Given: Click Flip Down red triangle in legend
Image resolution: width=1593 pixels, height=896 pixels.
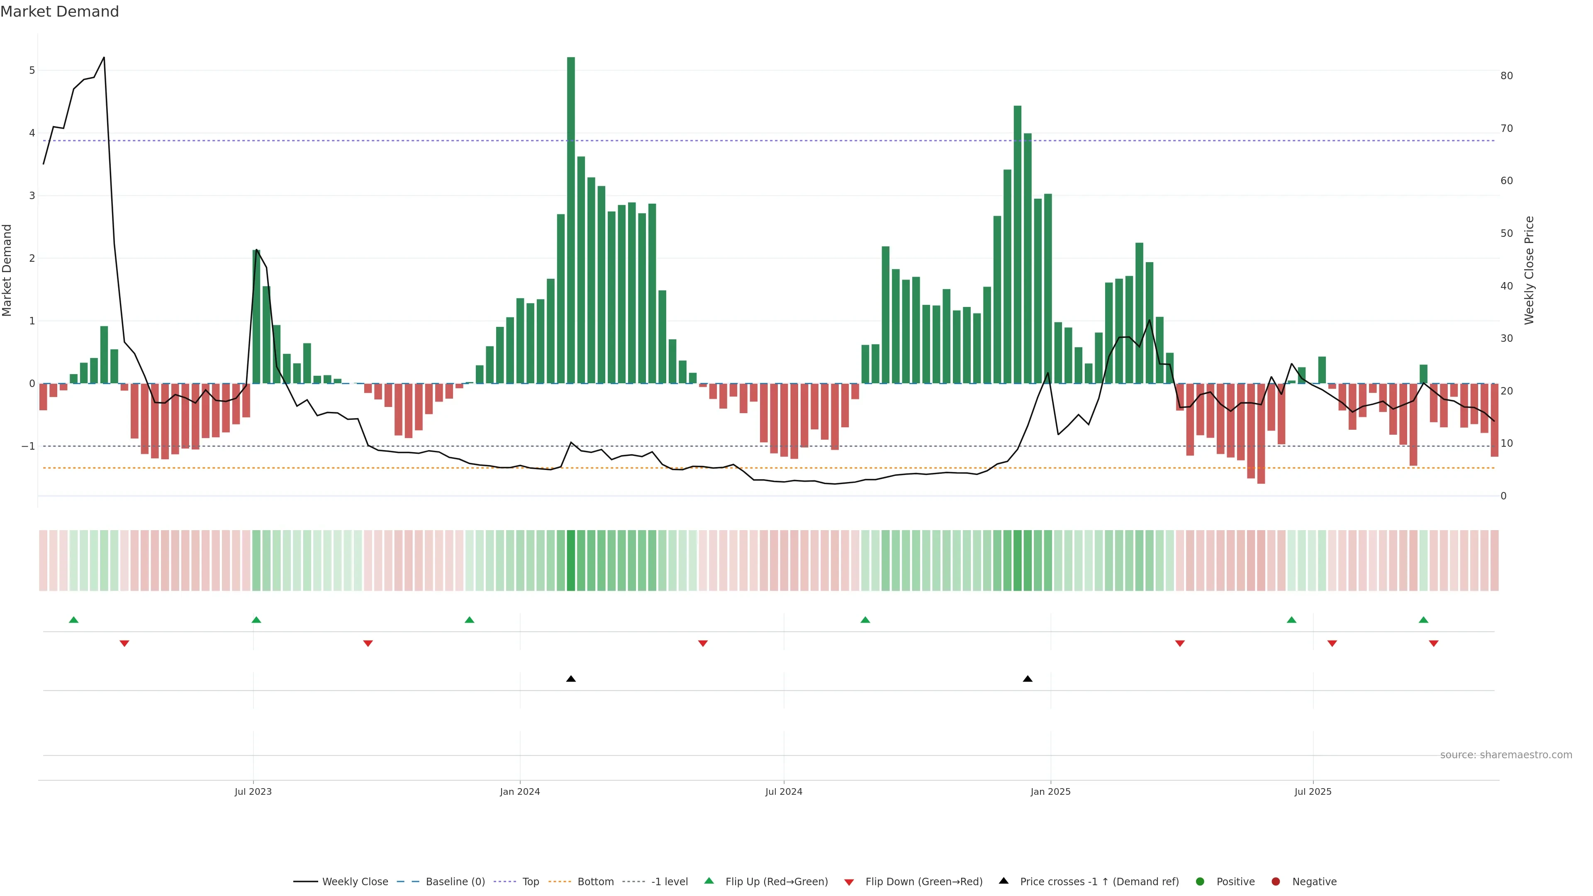Looking at the screenshot, I should (849, 882).
